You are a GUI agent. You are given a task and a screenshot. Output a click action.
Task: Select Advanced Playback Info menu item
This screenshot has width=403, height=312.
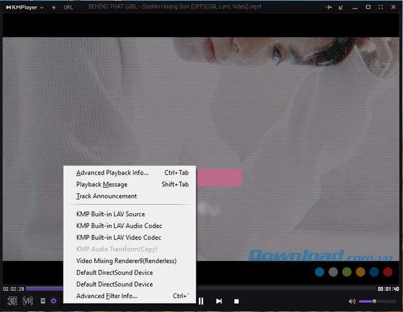tap(130, 173)
